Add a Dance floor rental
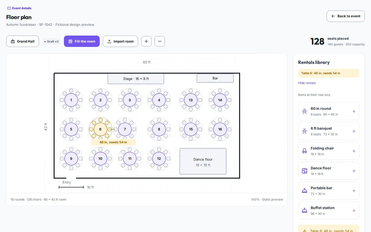The image size is (371, 232). (x=354, y=171)
